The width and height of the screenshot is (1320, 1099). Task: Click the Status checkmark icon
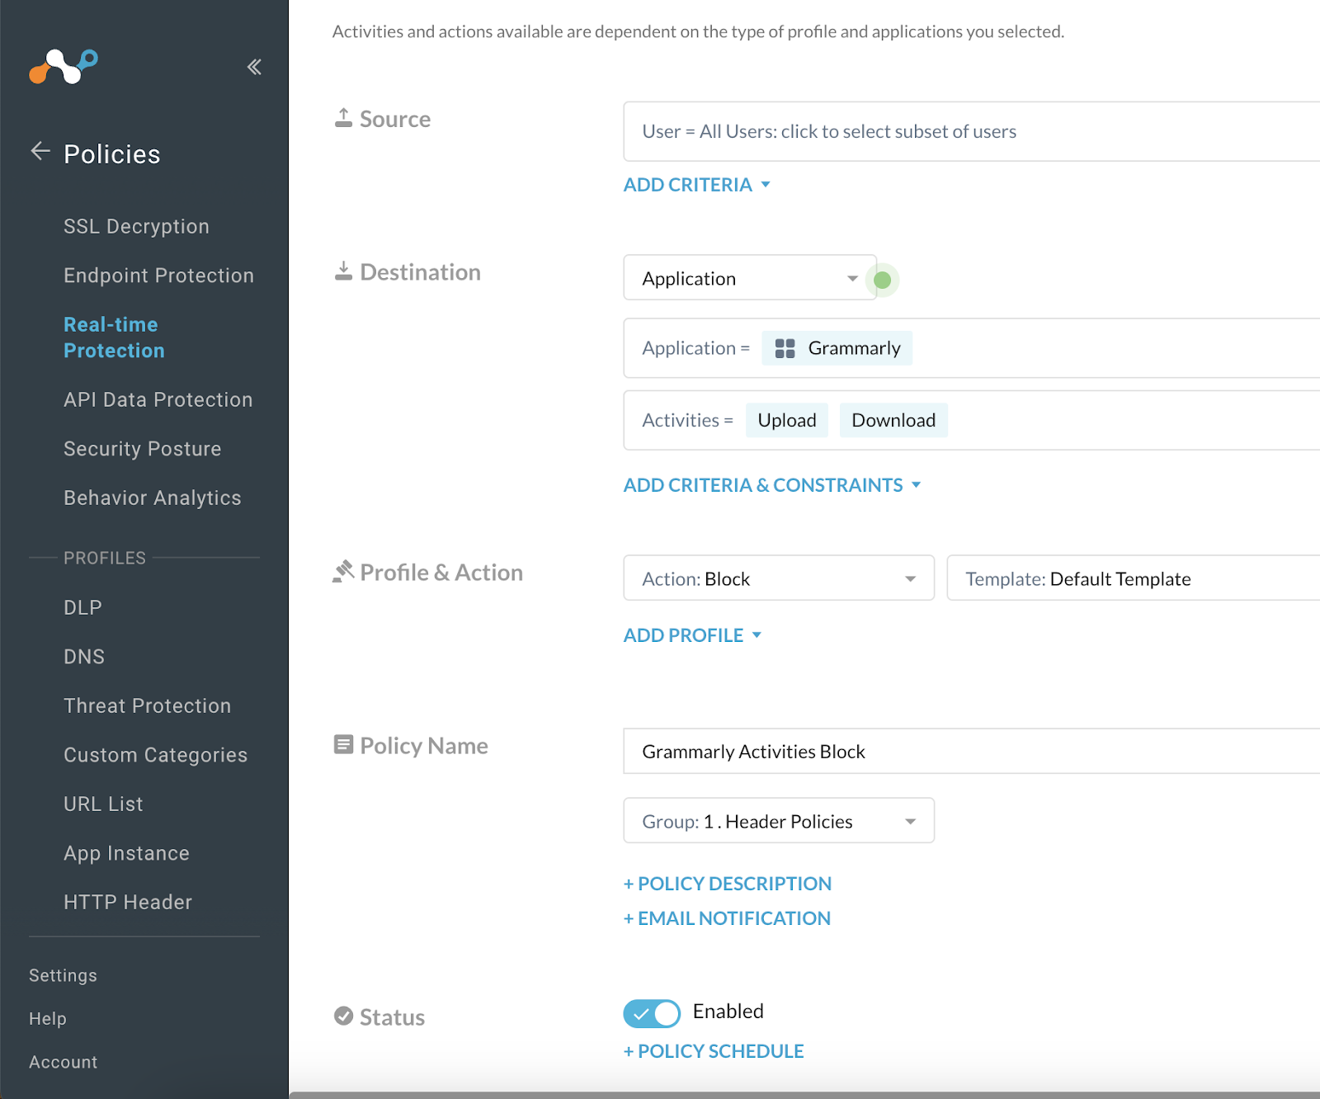click(x=343, y=1016)
